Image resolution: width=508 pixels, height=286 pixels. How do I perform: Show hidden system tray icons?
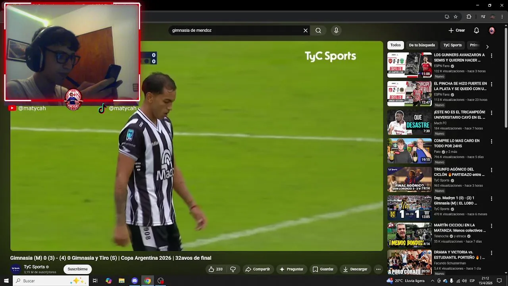[433, 281]
